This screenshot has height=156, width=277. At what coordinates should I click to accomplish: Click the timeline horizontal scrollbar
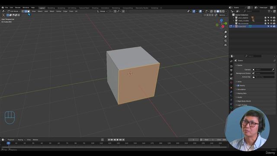point(114,147)
